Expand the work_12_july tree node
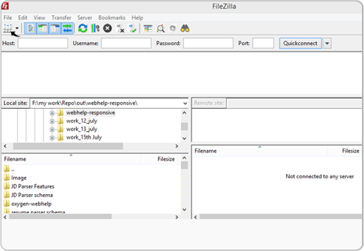Image resolution: width=364 pixels, height=251 pixels. click(x=52, y=121)
